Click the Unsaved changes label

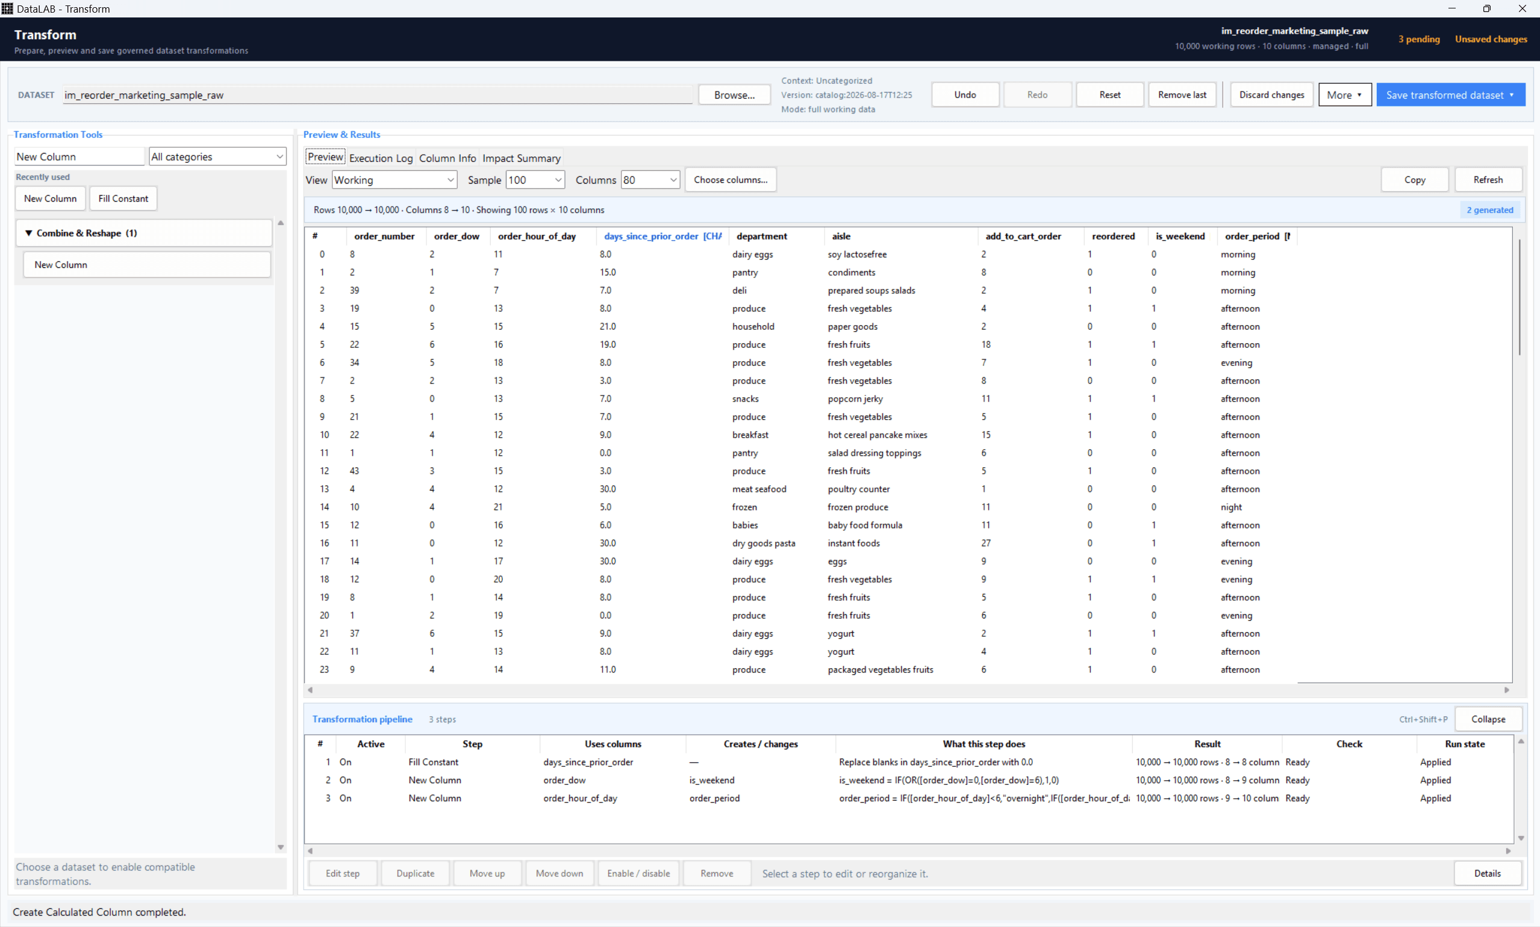pyautogui.click(x=1491, y=39)
